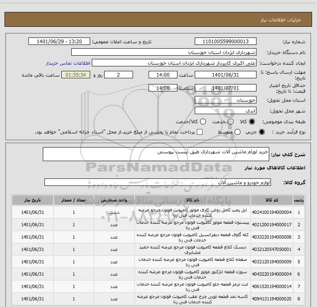Click the general need description text box
317x307 pixels.
[x=156, y=154]
